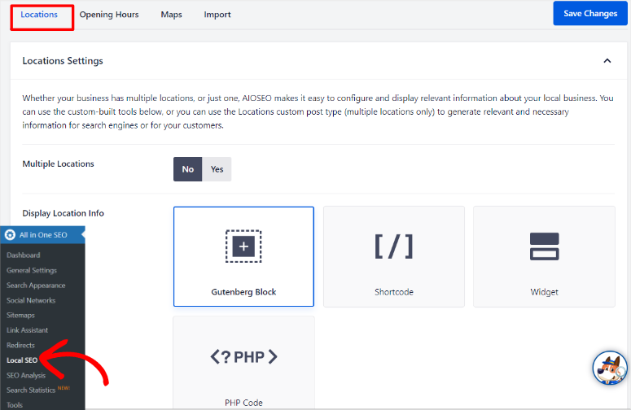Viewport: 631px width, 410px height.
Task: Go to the Import tab
Action: [217, 15]
